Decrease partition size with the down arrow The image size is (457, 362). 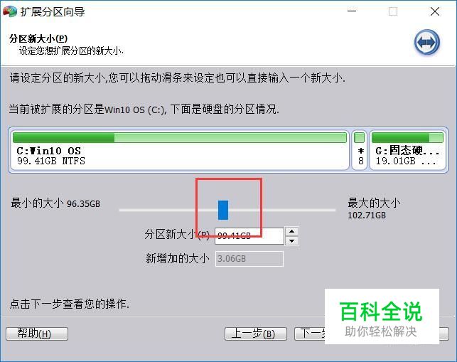(x=291, y=241)
